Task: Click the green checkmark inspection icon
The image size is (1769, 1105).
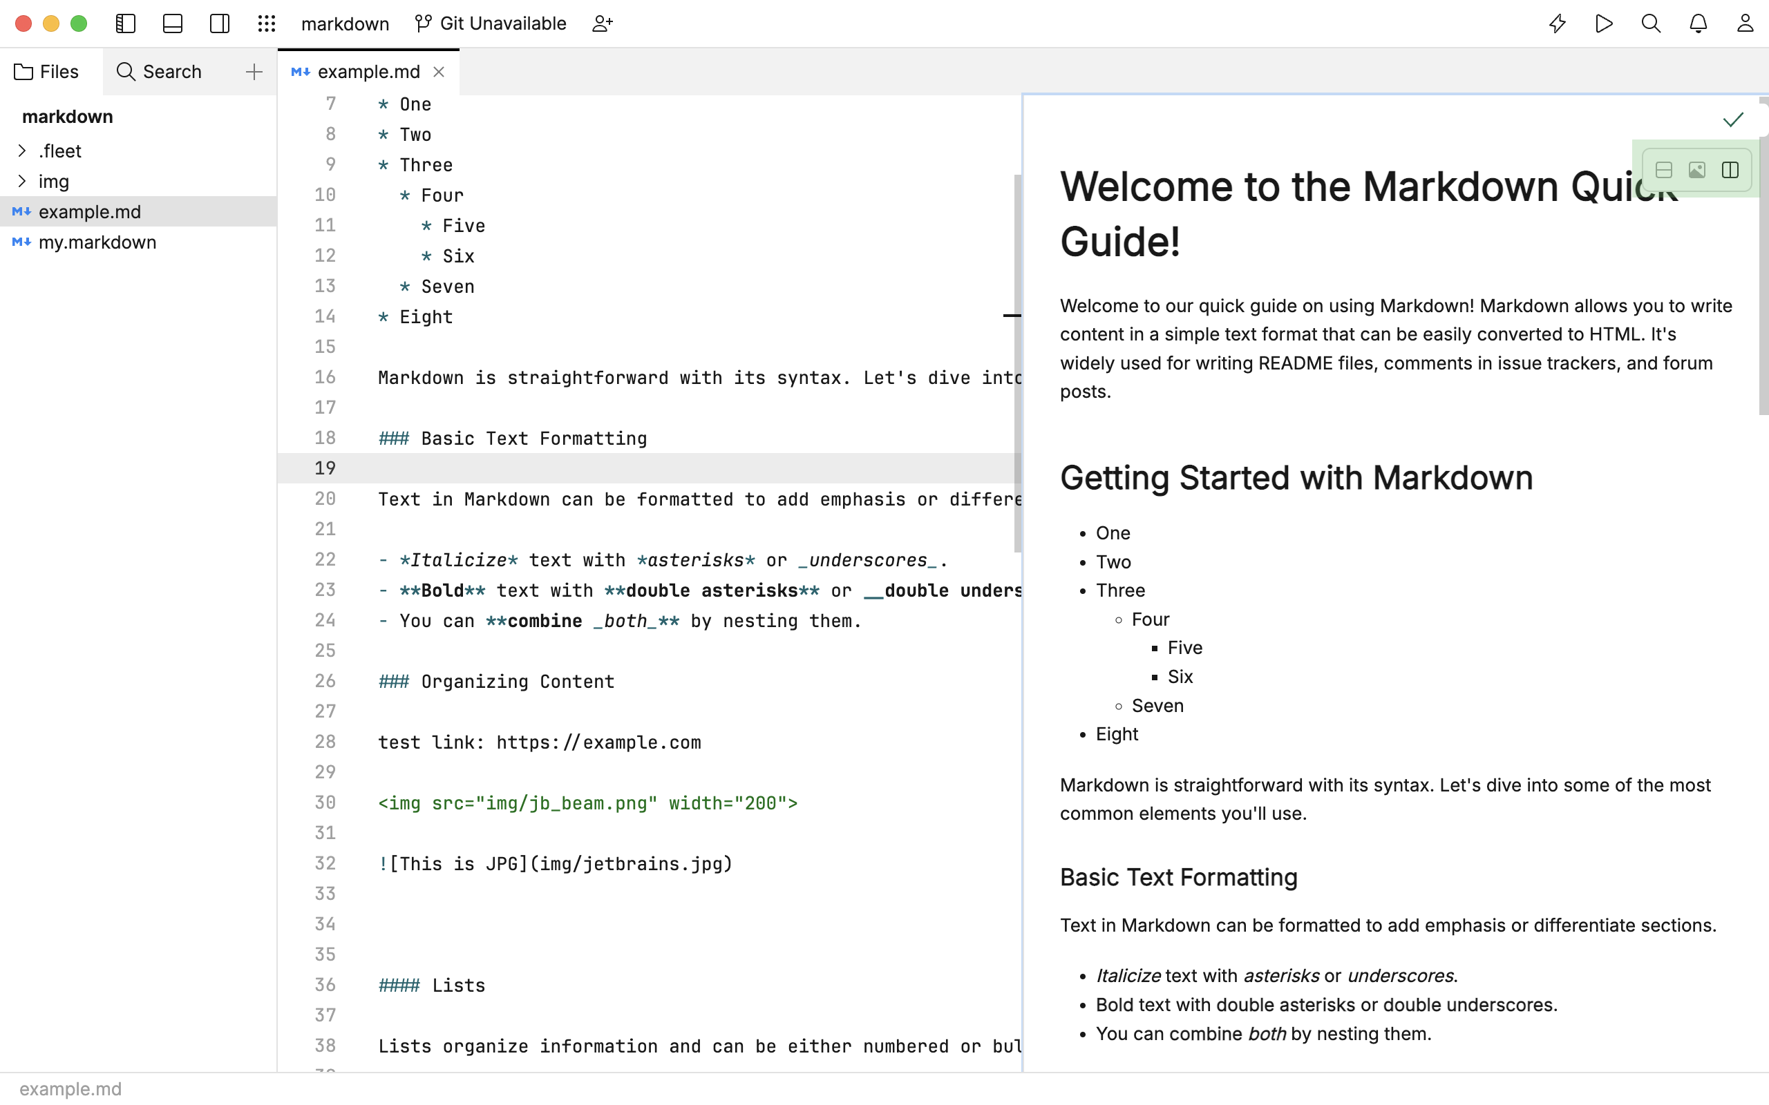Action: pyautogui.click(x=1733, y=120)
